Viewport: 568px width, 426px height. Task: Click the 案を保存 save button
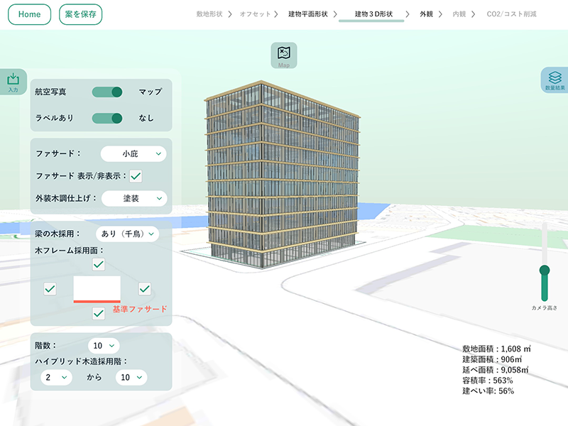click(81, 14)
